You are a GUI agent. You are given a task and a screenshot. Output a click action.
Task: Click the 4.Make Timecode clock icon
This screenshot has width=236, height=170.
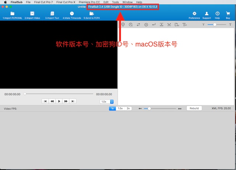click(72, 14)
